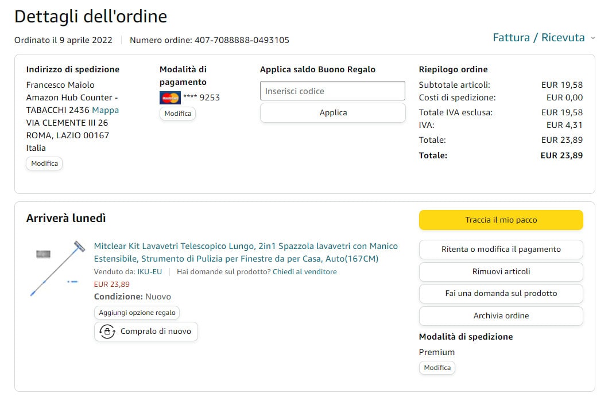Open the IKU-EU seller link
616x405 pixels.
pyautogui.click(x=149, y=272)
